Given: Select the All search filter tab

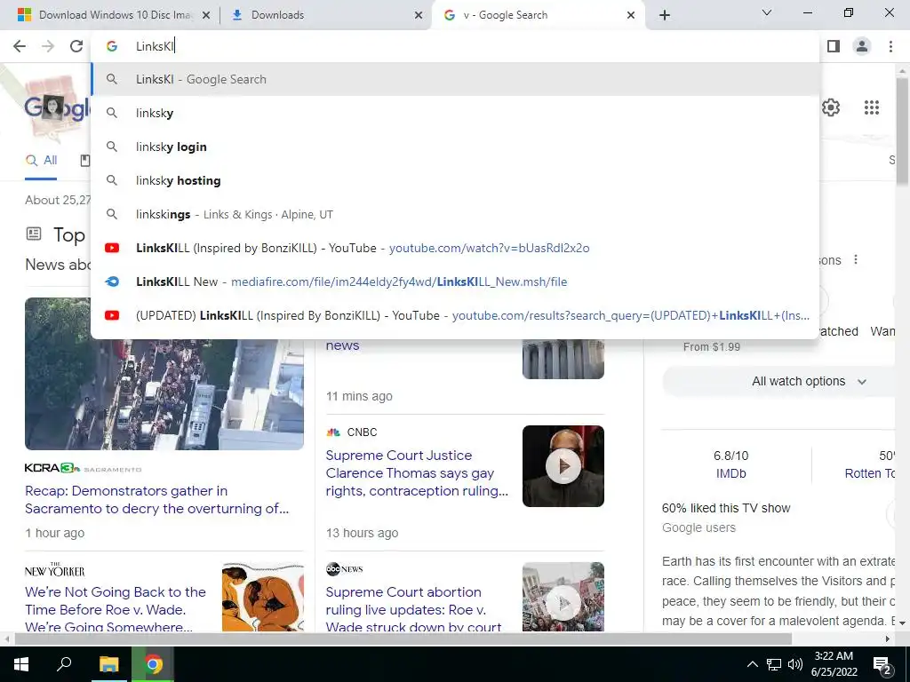Looking at the screenshot, I should 41,161.
